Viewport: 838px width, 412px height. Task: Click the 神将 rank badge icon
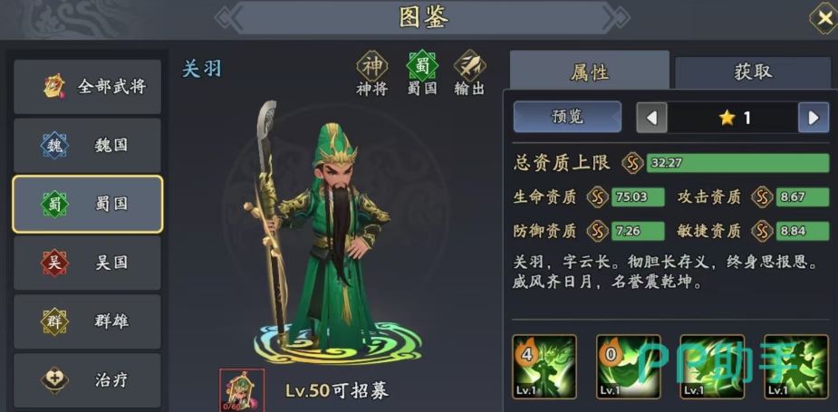[372, 66]
